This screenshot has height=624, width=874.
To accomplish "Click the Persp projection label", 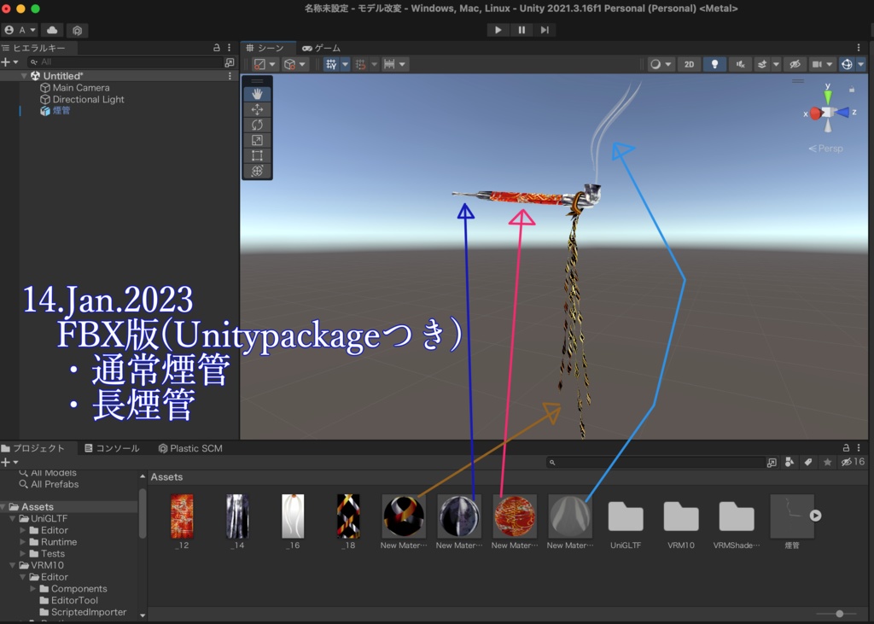I will (826, 149).
